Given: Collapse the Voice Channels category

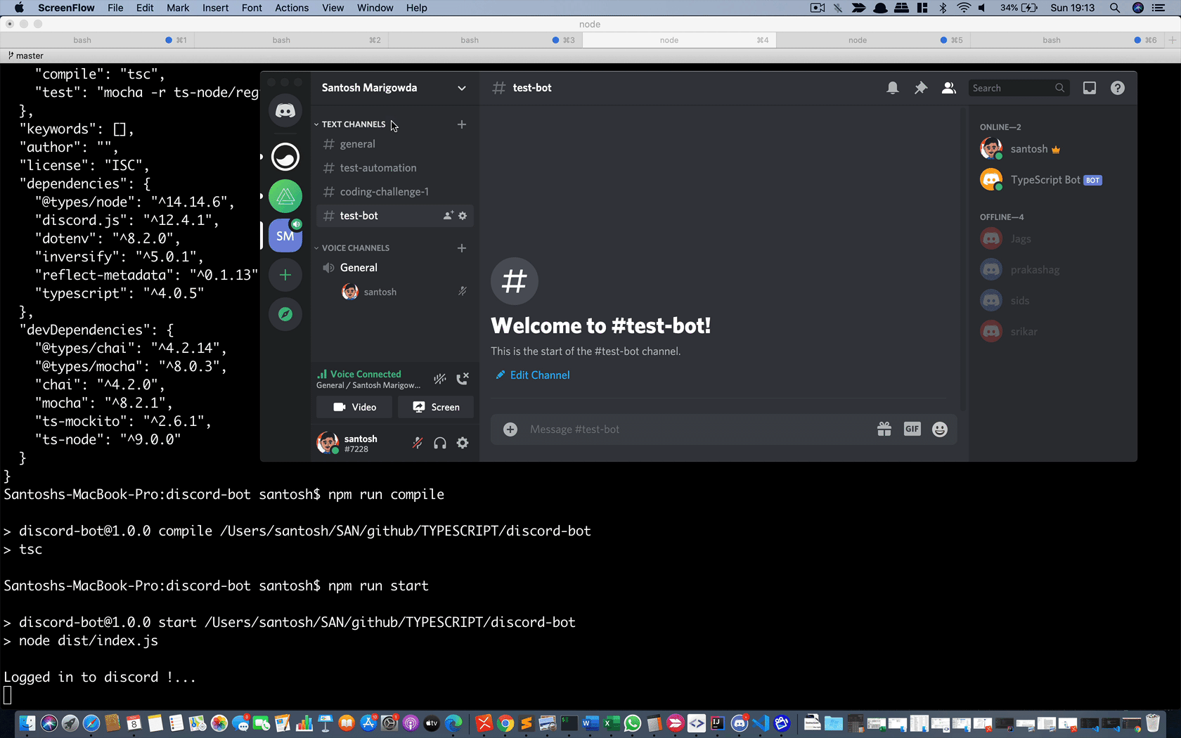Looking at the screenshot, I should coord(355,248).
